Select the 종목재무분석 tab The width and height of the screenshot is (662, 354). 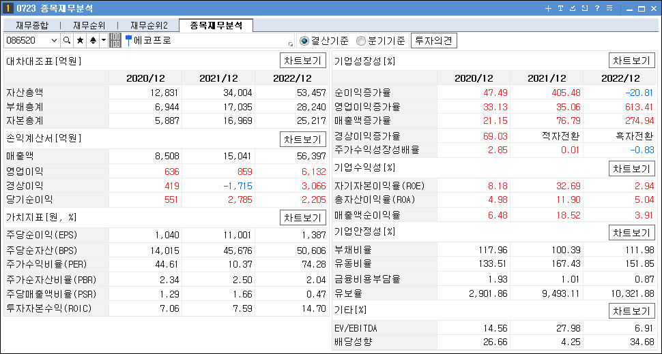[x=216, y=25]
